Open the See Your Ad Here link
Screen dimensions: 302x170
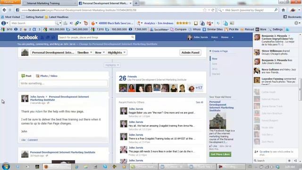pyautogui.click(x=220, y=97)
